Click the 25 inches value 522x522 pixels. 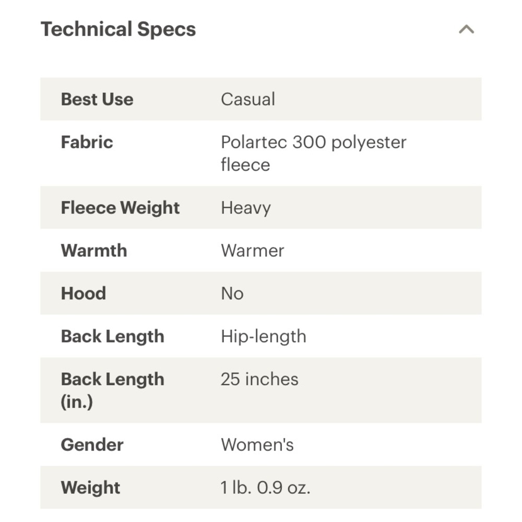(259, 379)
